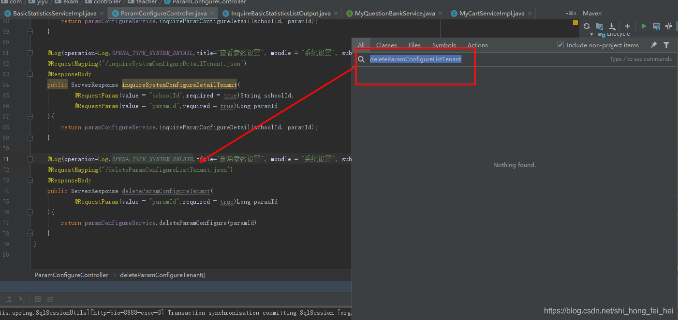Open MyQuestionBankService.java tab

[395, 14]
